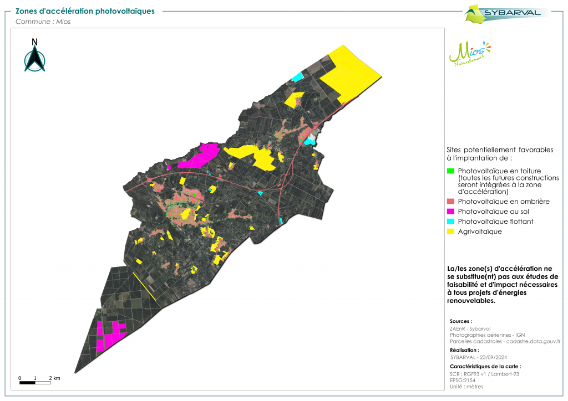Click the thin yellow diagonal strip in the southwest
568x401 pixels.
[145, 287]
